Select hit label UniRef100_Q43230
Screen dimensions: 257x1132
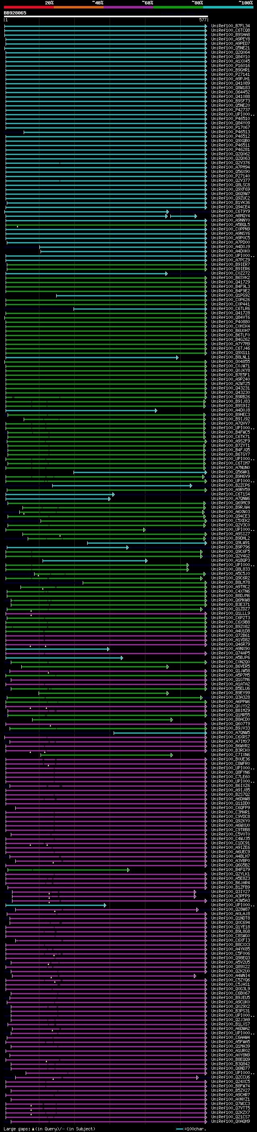230,392
